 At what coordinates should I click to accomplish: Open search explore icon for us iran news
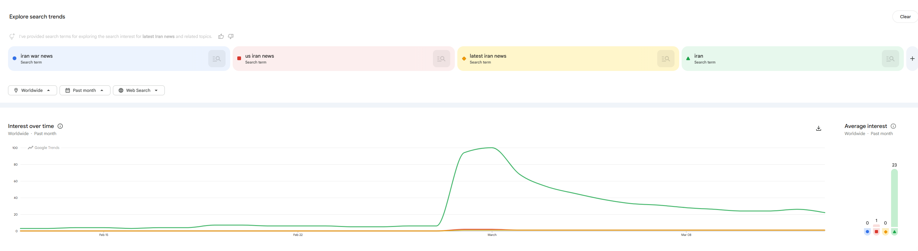coord(441,59)
